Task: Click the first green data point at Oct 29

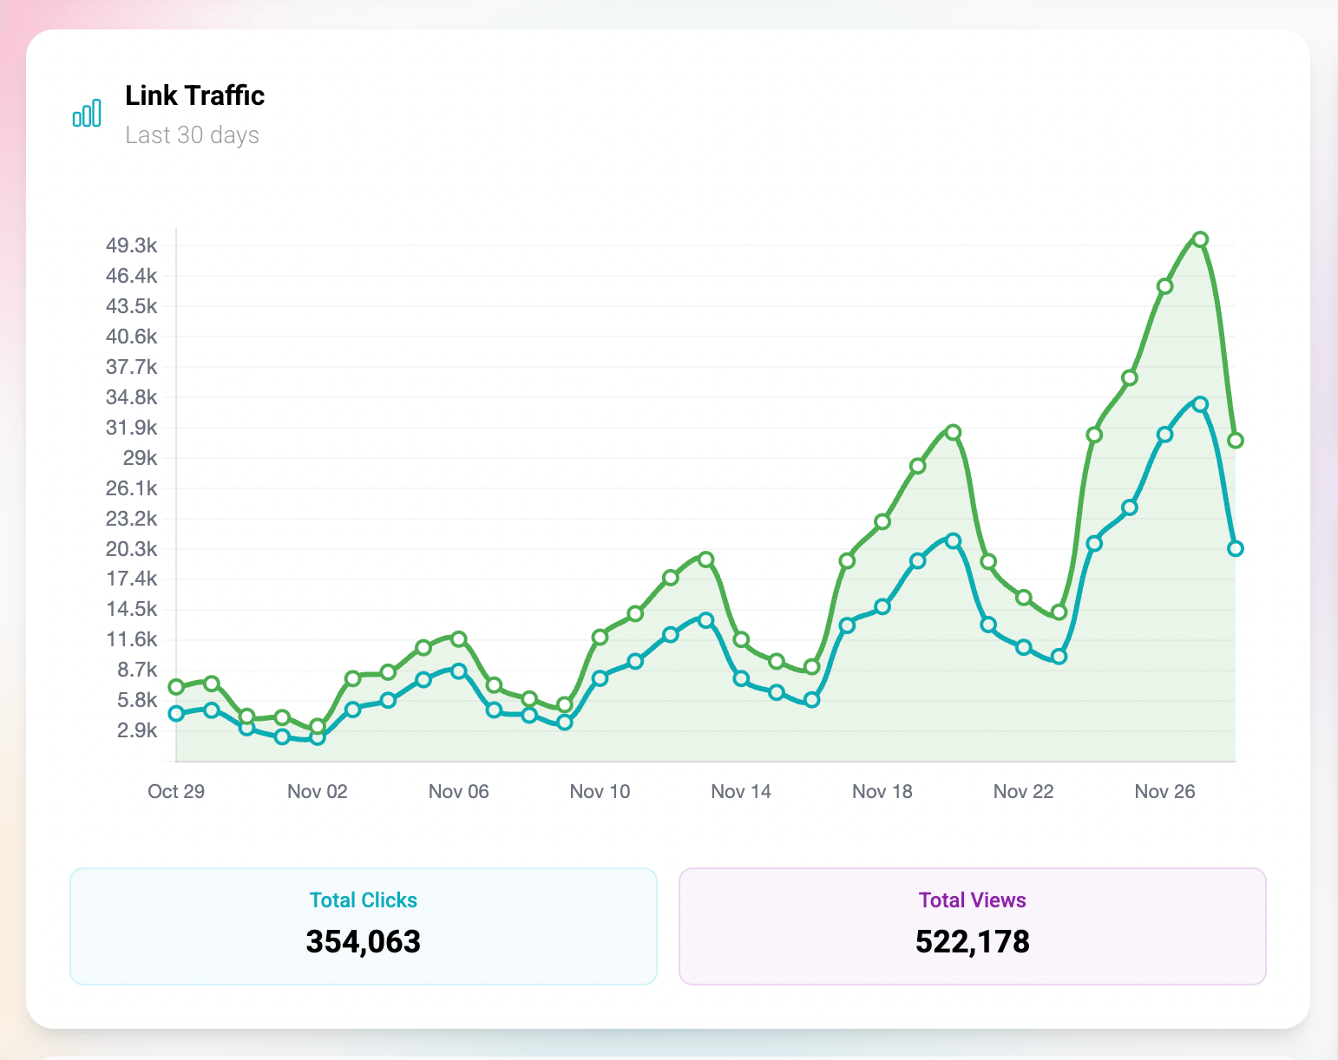Action: [x=176, y=687]
